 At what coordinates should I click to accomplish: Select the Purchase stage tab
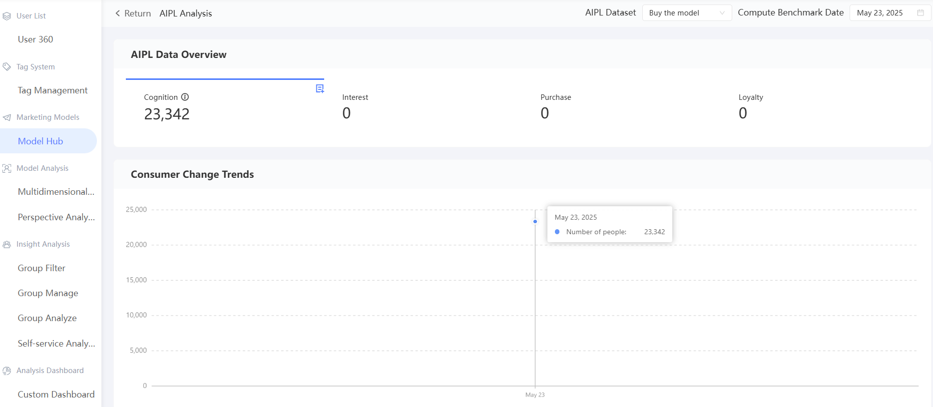point(621,107)
